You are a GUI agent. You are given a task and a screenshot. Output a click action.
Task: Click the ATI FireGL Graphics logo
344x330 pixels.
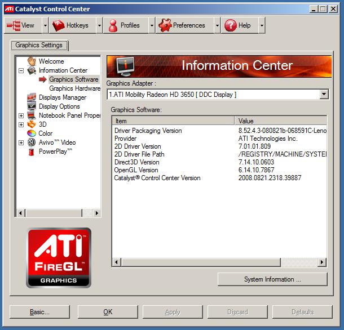(x=59, y=258)
